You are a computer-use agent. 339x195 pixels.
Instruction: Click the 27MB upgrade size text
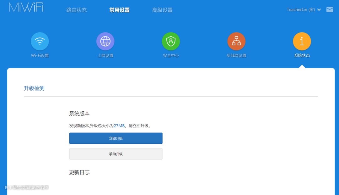pos(119,126)
